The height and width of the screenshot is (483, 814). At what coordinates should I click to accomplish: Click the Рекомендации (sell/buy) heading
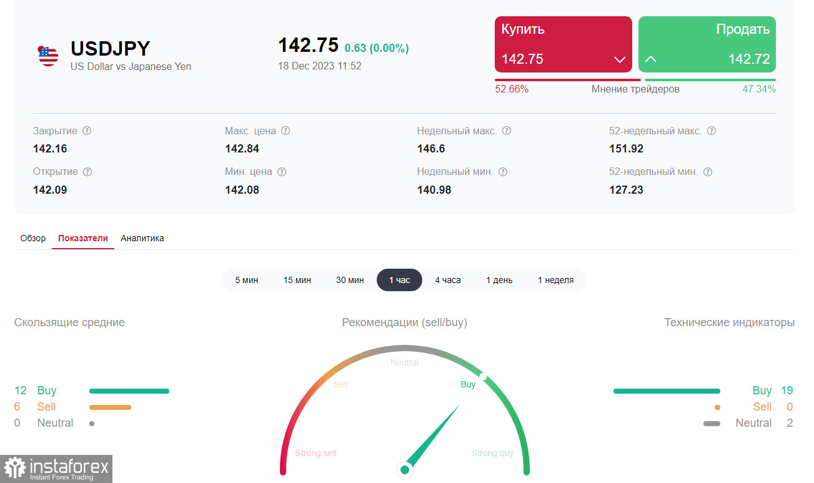coord(405,322)
